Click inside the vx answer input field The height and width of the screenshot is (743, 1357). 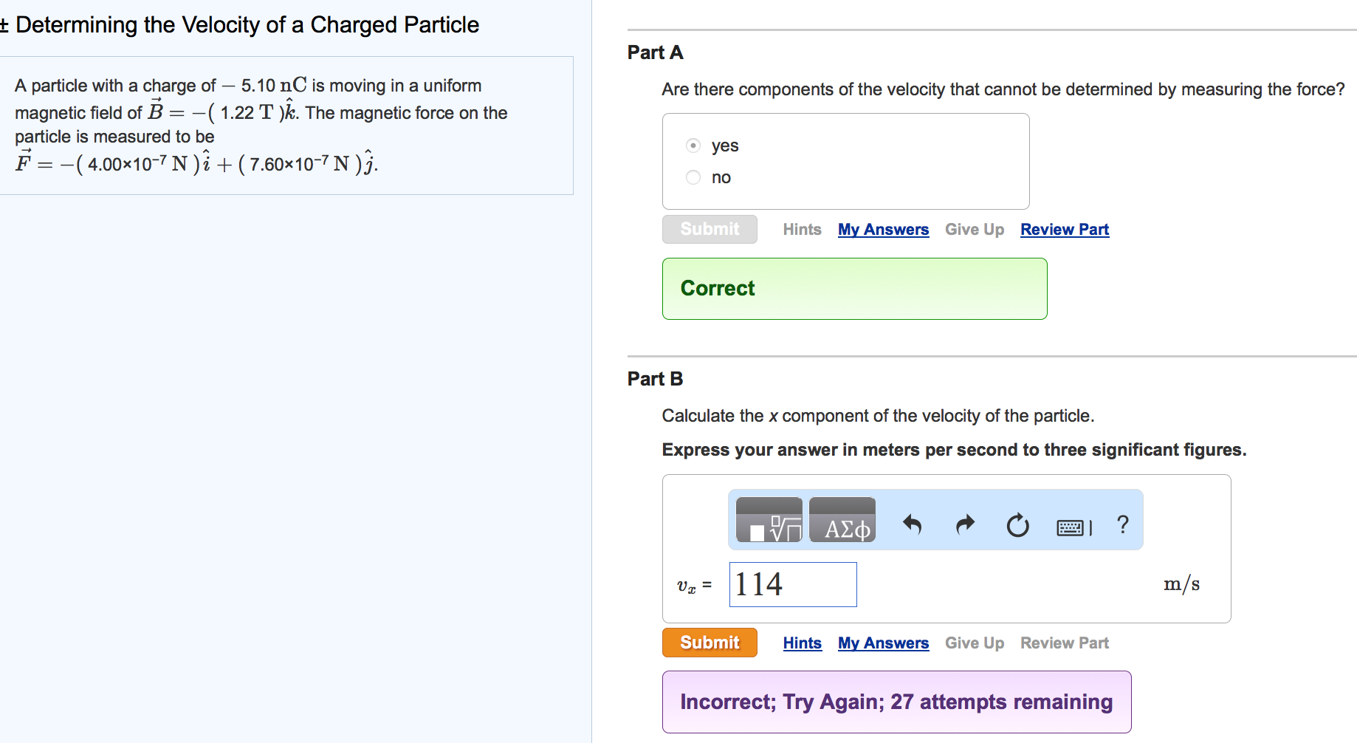click(792, 584)
